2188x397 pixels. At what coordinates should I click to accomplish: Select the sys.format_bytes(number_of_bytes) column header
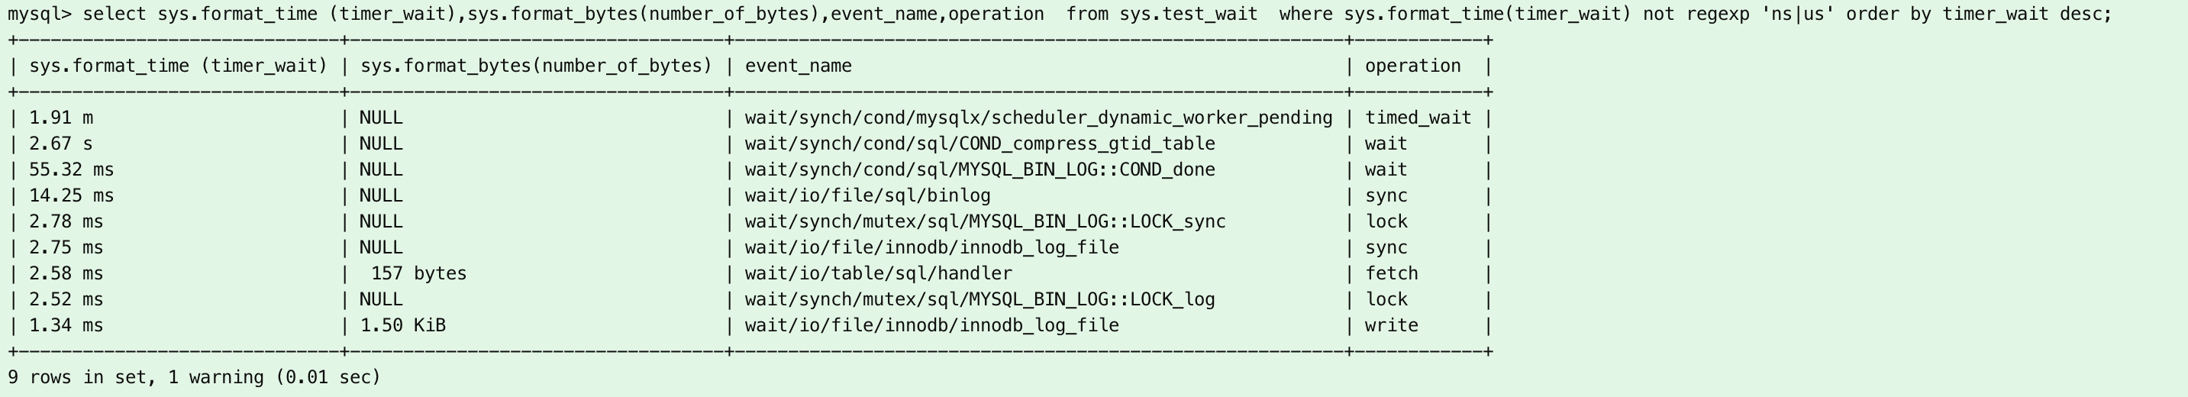[536, 66]
